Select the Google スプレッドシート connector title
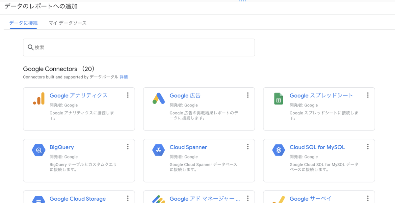 click(321, 96)
